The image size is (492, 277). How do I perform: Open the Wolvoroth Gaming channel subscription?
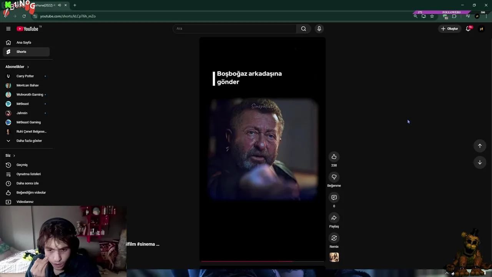click(x=26, y=95)
